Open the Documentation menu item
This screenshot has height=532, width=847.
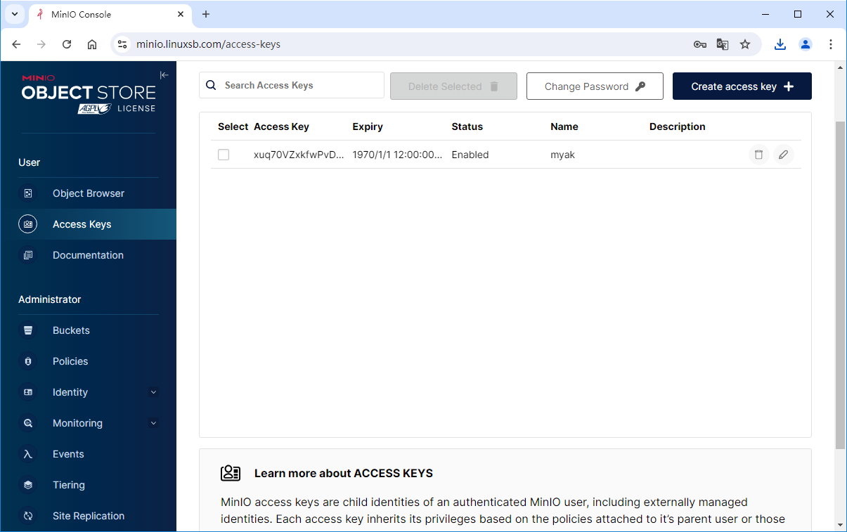(x=88, y=255)
